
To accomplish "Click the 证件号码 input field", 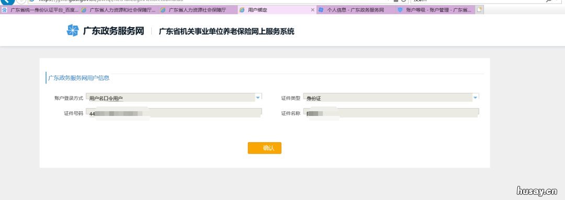I will (174, 113).
